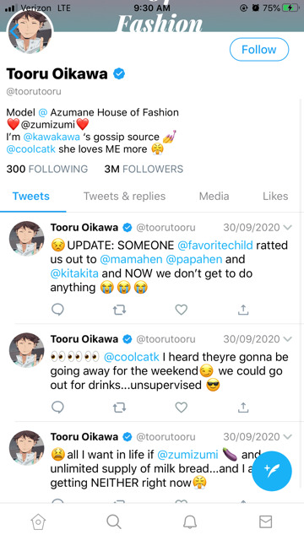The image size is (304, 540).
Task: Share the UPDATE: SOMEONE tweet
Action: (x=243, y=310)
